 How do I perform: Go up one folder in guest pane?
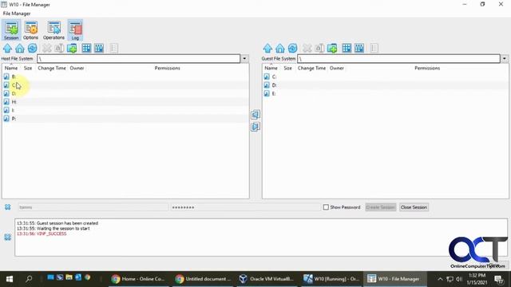pos(267,48)
